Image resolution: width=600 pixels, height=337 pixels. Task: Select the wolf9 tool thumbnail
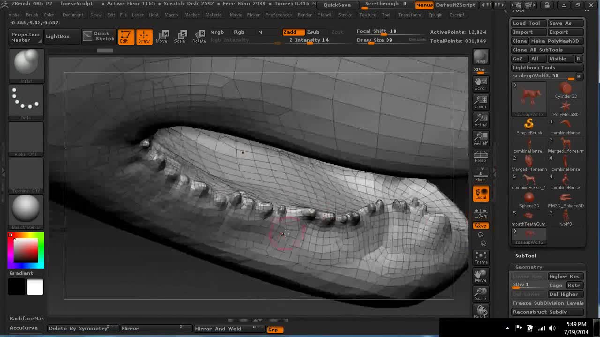point(566,218)
